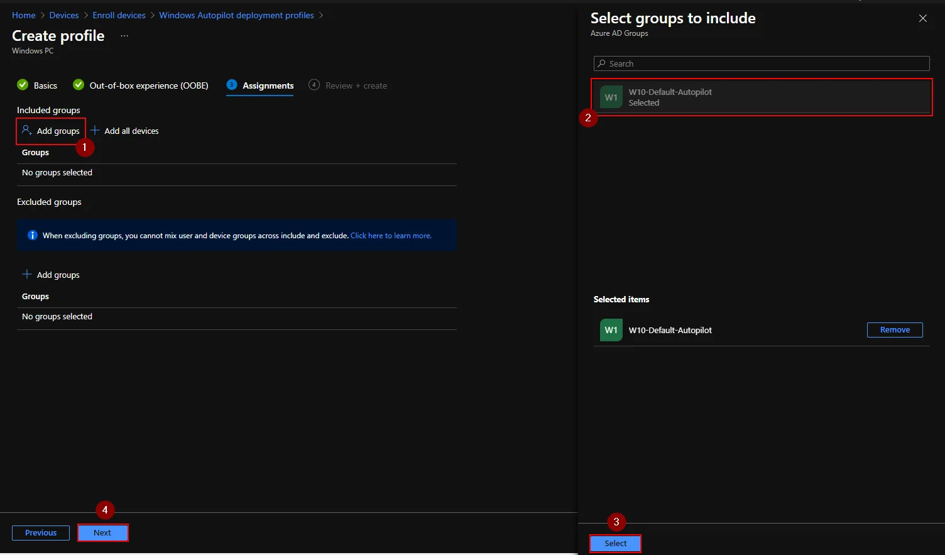
Task: Click Add groups under Excluded groups
Action: pyautogui.click(x=51, y=275)
